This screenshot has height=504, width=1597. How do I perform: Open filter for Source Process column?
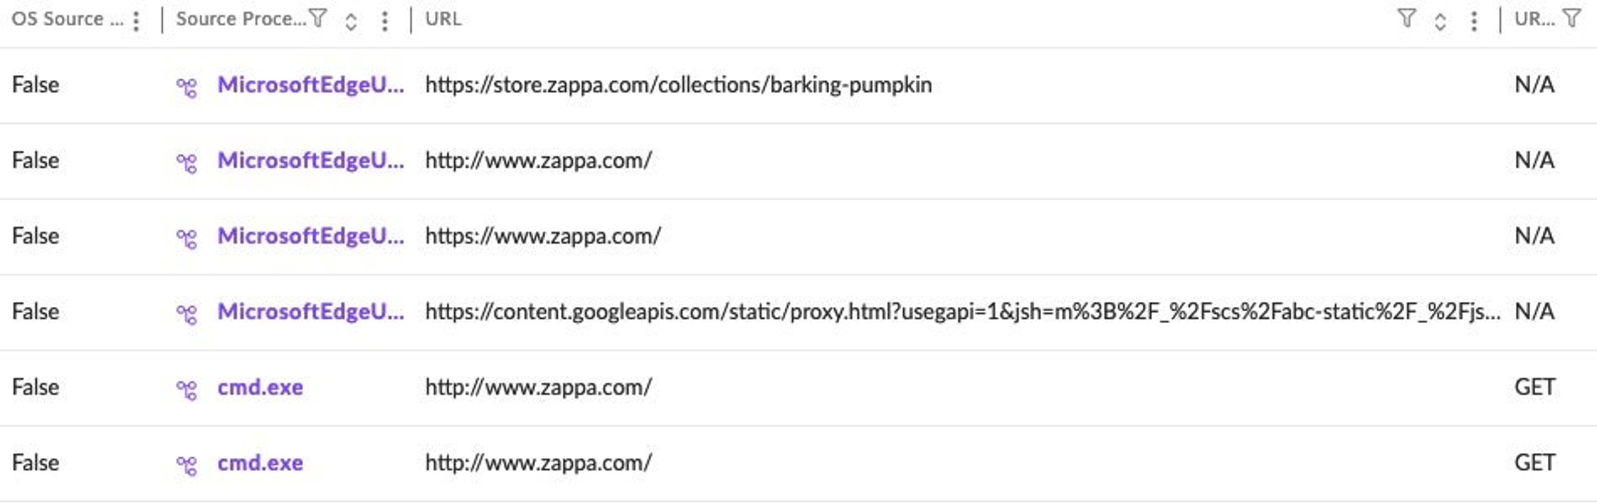318,19
